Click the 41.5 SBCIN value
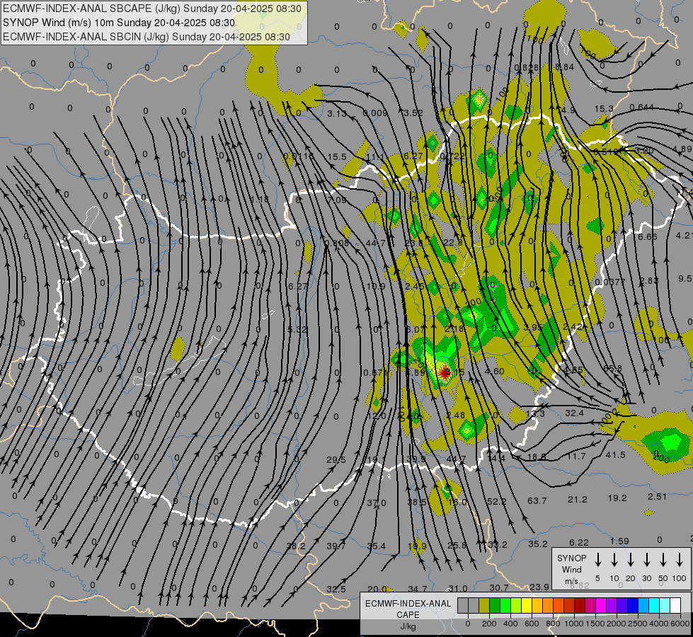This screenshot has height=637, width=693. click(616, 455)
